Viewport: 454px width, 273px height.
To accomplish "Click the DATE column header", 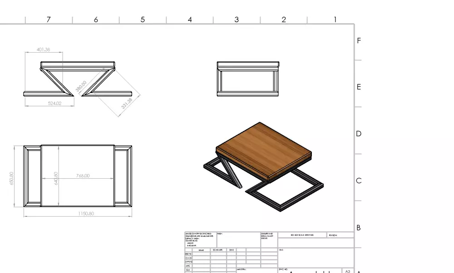I will pyautogui.click(x=232, y=250).
